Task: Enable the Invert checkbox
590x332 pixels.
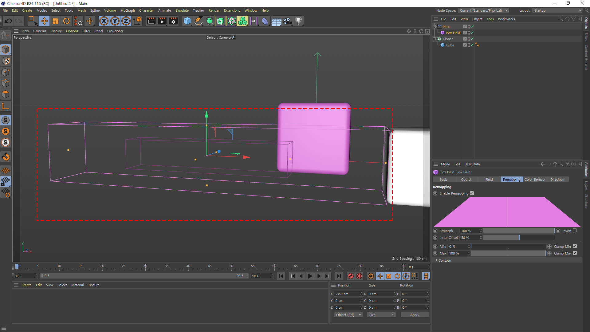Action: pyautogui.click(x=575, y=231)
